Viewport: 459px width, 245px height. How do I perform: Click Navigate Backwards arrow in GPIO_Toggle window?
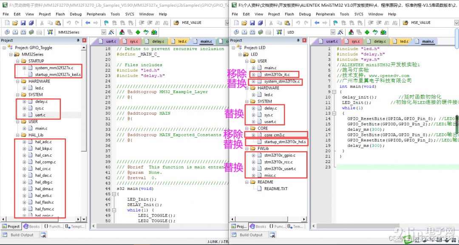coord(88,23)
